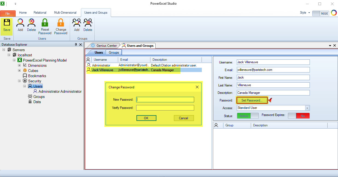Collapse the localhost tree node
This screenshot has height=177, width=338.
[9, 55]
